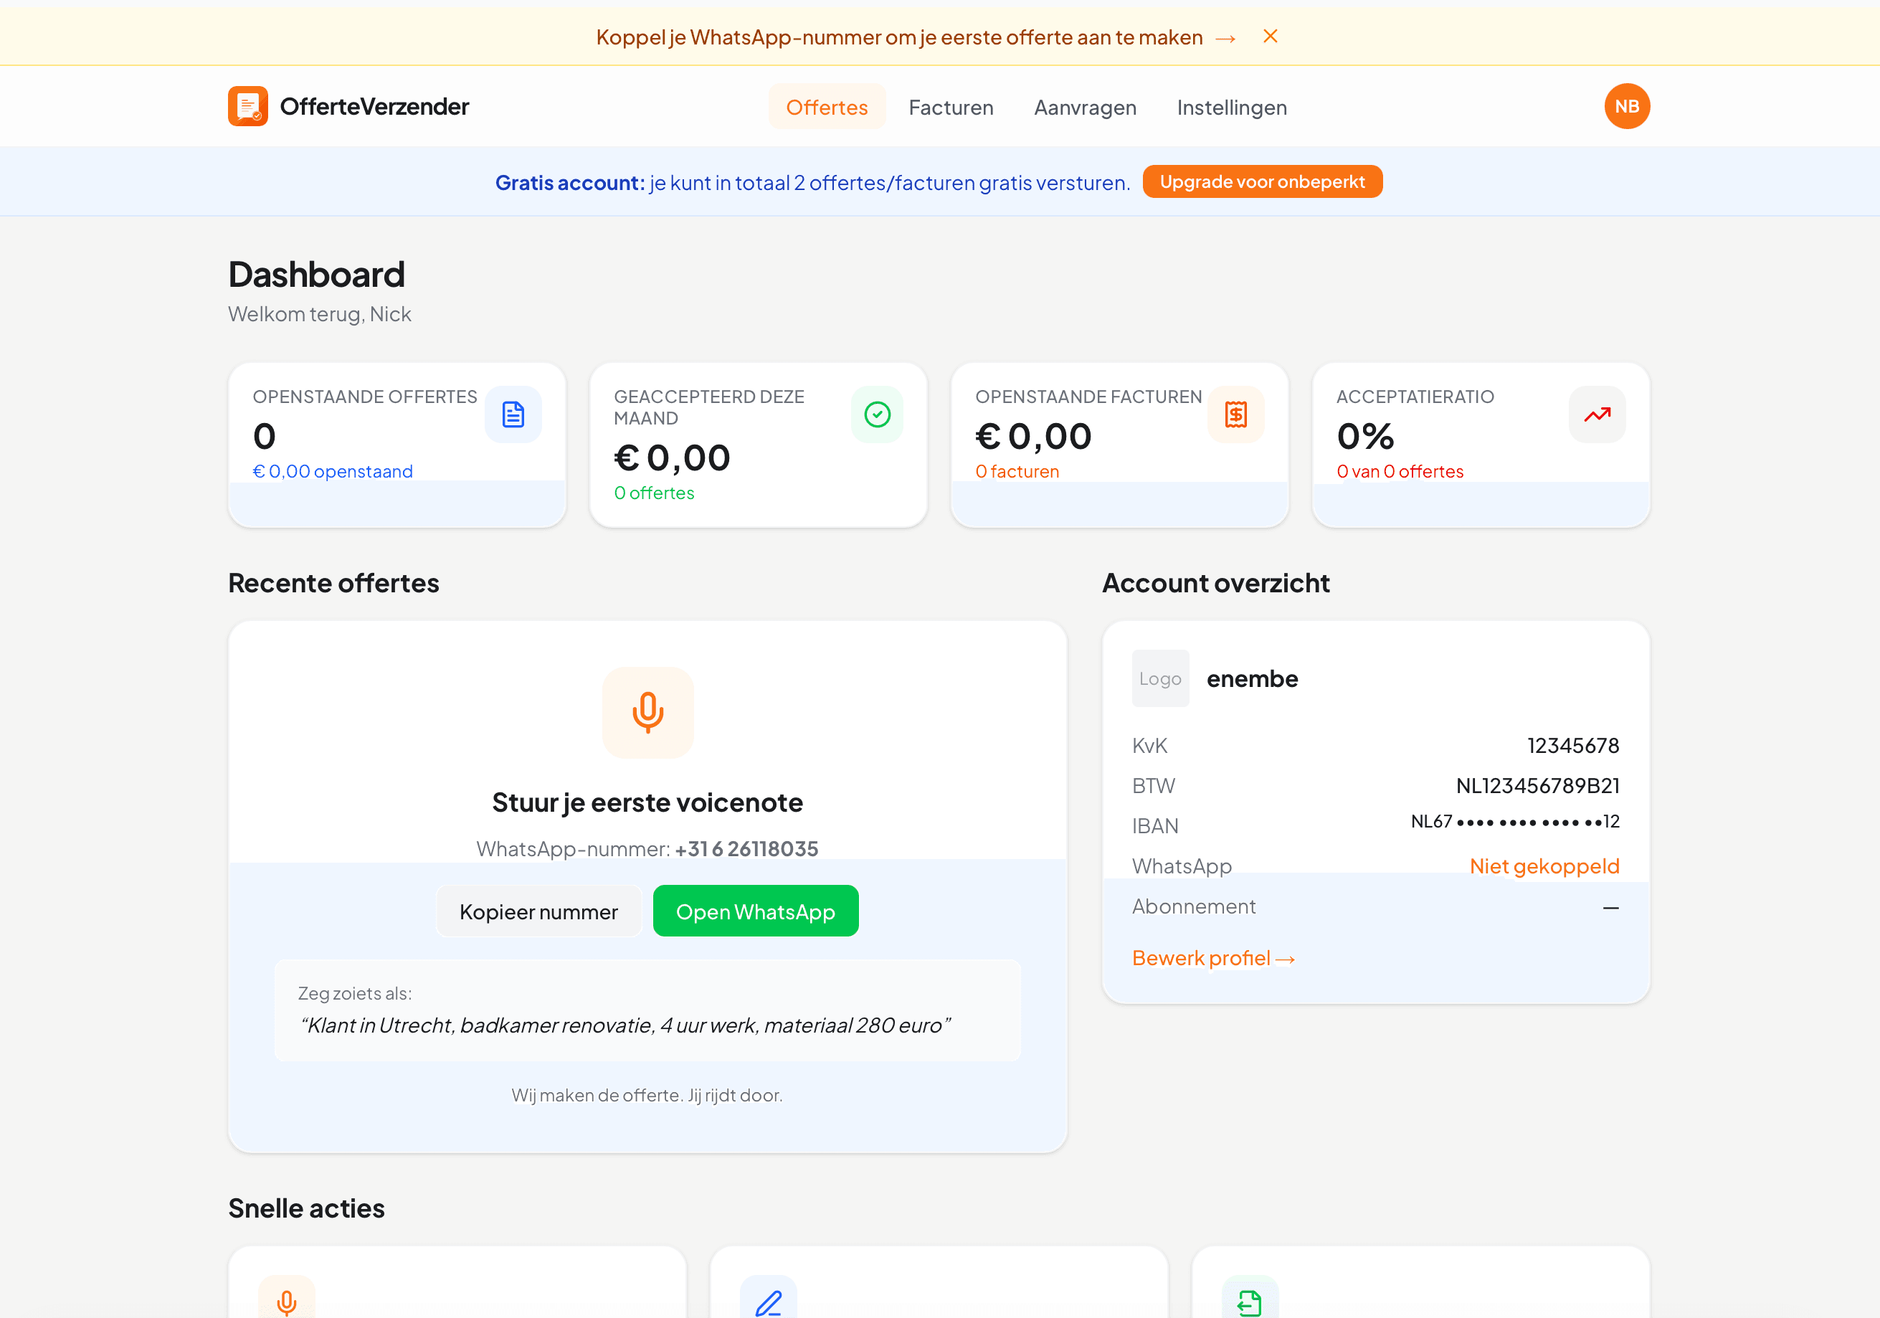
Task: Click the Acceptatieratio card heading
Action: coord(1415,397)
